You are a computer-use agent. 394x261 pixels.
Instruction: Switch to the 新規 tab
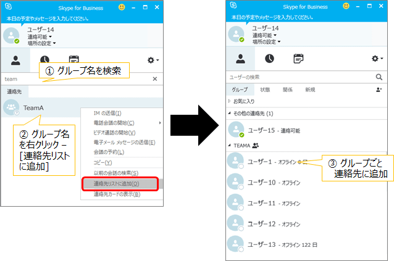[x=310, y=89]
